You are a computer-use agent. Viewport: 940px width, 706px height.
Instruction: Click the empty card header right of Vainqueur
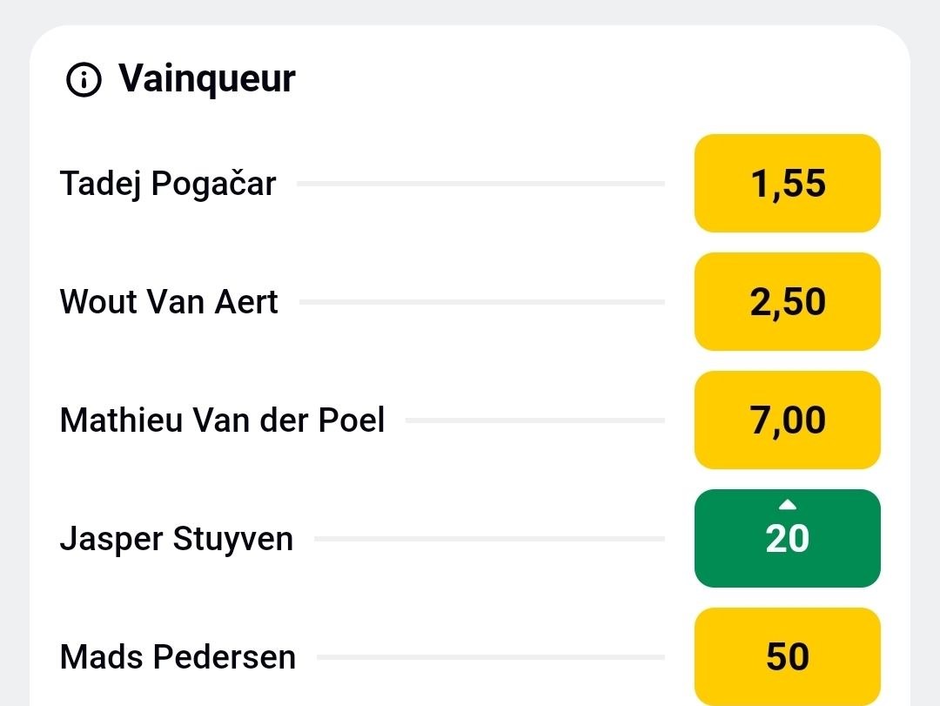click(592, 78)
